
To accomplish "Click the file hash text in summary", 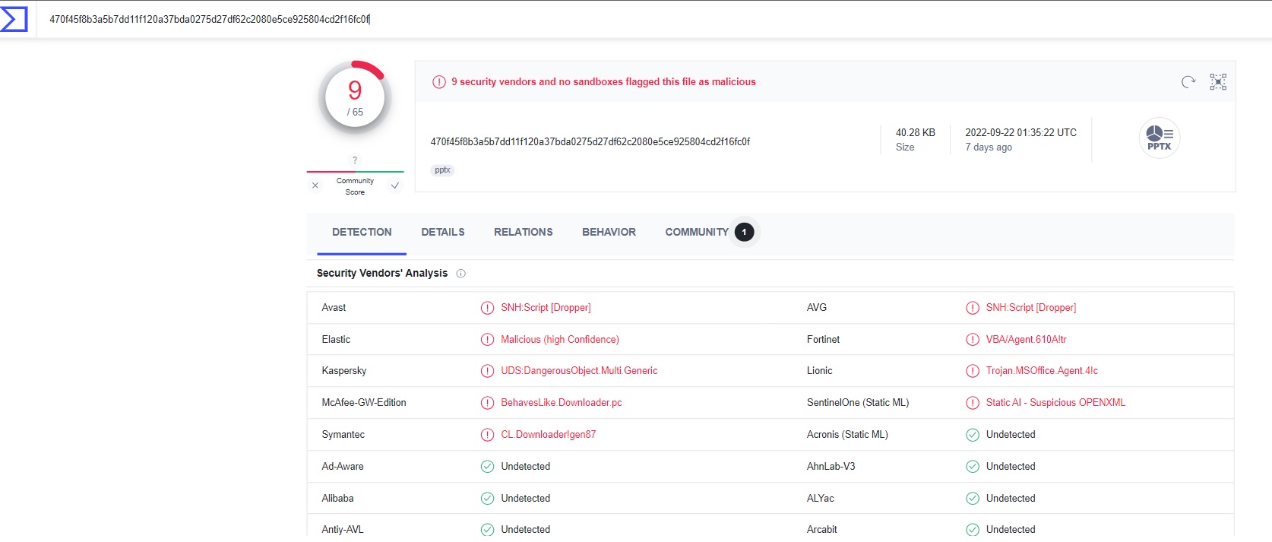I will click(590, 142).
